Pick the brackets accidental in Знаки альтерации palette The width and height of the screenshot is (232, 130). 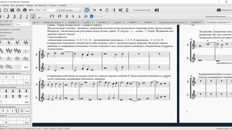[17, 111]
